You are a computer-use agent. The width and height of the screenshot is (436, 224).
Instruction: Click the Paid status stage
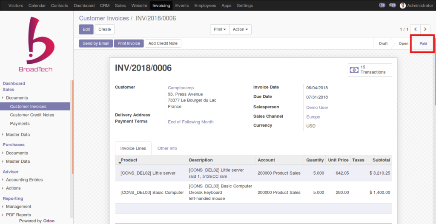coord(423,44)
